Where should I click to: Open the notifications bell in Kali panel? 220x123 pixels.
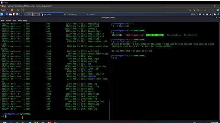click(x=207, y=14)
